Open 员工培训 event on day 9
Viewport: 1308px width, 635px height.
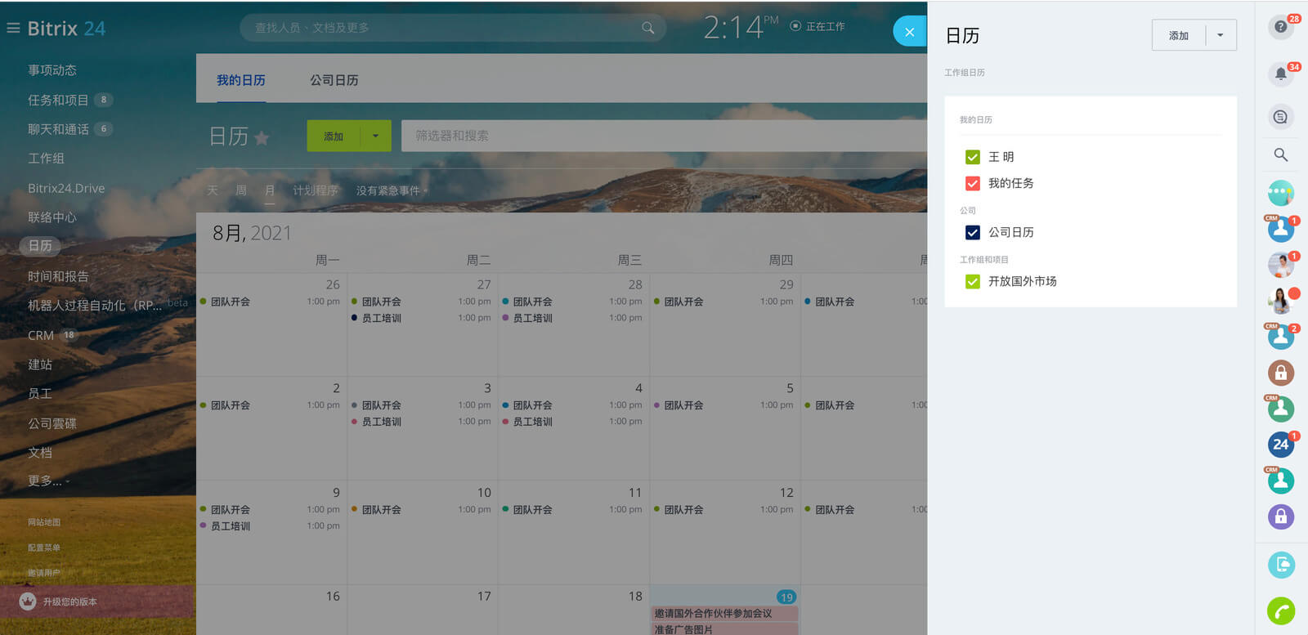[x=231, y=526]
